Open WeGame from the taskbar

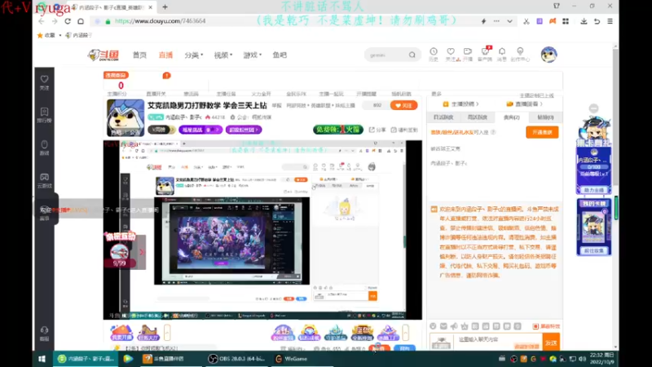pyautogui.click(x=292, y=359)
